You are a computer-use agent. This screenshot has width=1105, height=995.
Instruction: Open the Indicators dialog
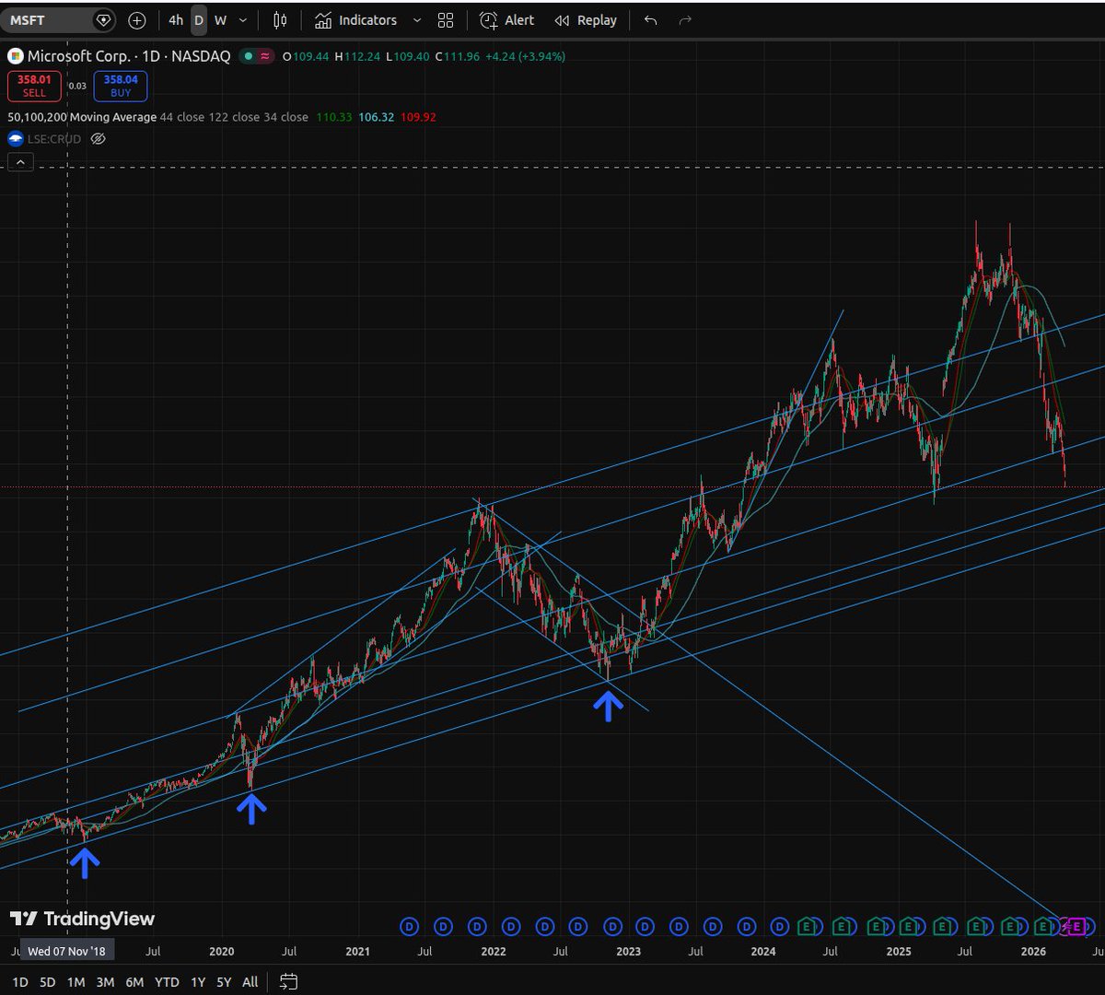click(355, 20)
